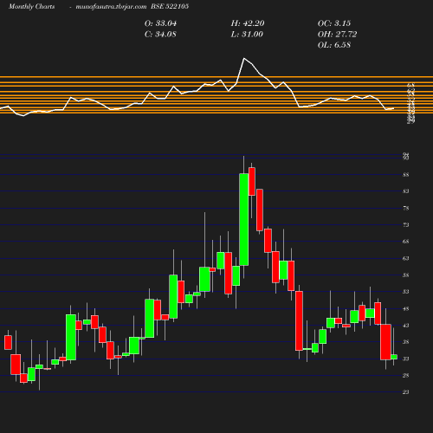
Task: Click the 88 price axis label
Action: click(x=406, y=175)
